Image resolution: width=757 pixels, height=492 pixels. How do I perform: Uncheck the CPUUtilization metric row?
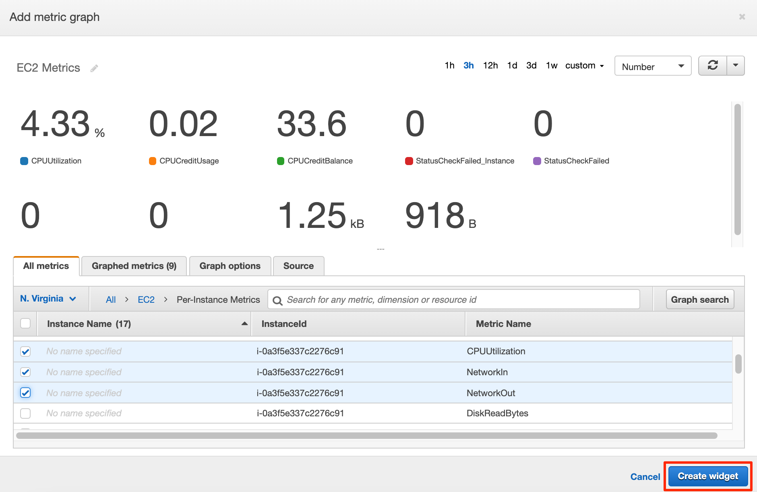(x=25, y=351)
